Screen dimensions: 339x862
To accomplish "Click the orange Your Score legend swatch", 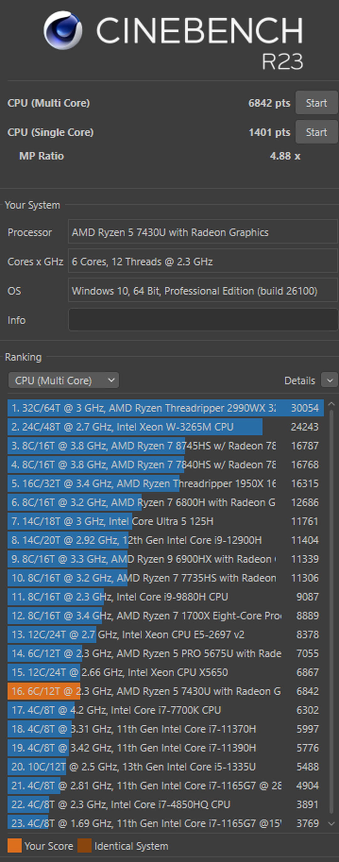I will pyautogui.click(x=14, y=846).
